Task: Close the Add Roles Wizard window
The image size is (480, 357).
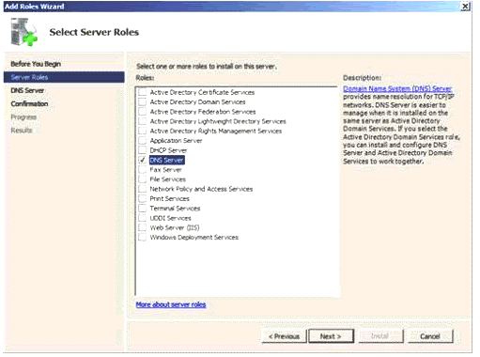Action: 466,7
